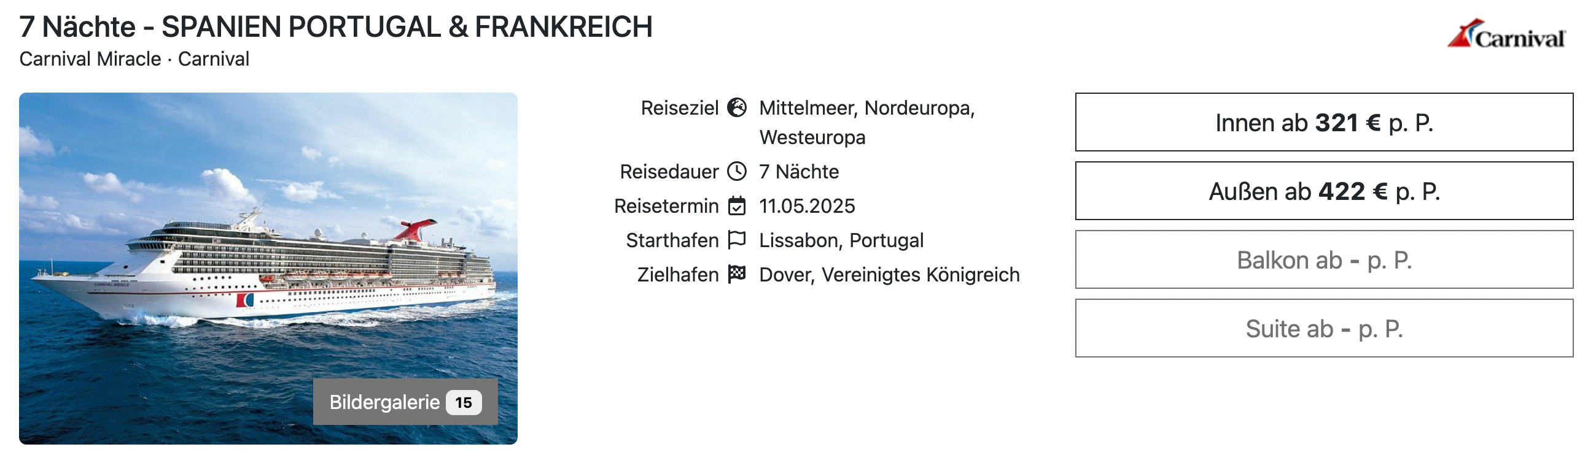Click the clock icon beside Reisedauer

coord(737,171)
